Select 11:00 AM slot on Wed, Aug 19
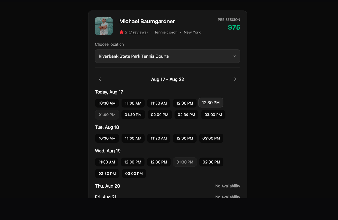This screenshot has height=220, width=338. click(x=107, y=162)
